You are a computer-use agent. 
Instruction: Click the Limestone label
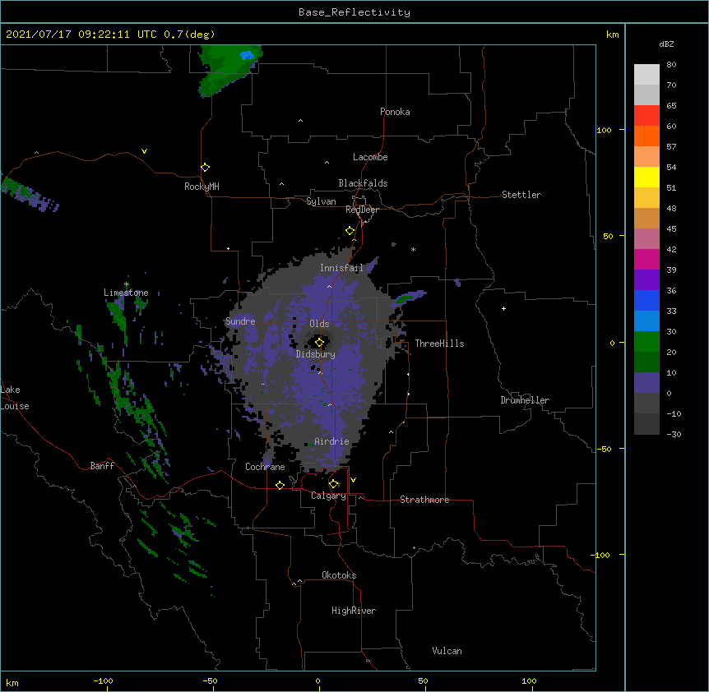(126, 293)
